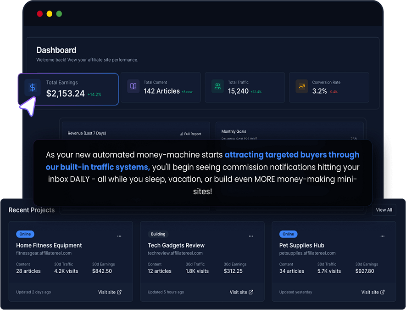406x310 pixels.
Task: Click the yellow minimize window dot
Action: click(50, 14)
